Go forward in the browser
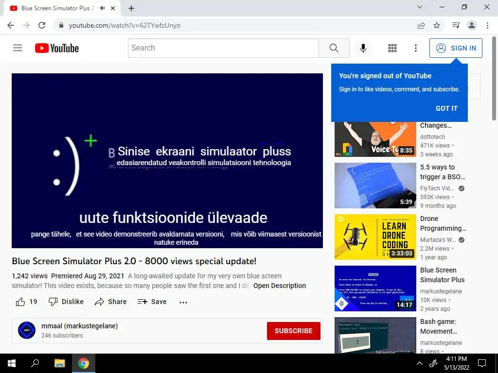This screenshot has width=498, height=373. 26,25
